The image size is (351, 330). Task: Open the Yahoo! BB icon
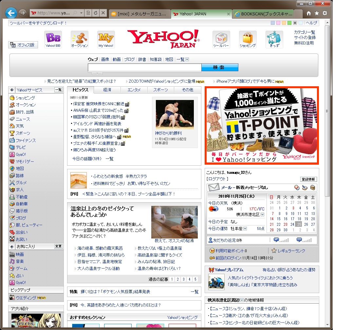(53, 40)
